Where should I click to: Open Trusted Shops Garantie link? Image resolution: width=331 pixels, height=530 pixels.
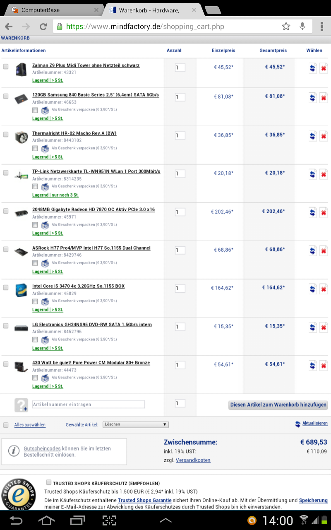144,500
